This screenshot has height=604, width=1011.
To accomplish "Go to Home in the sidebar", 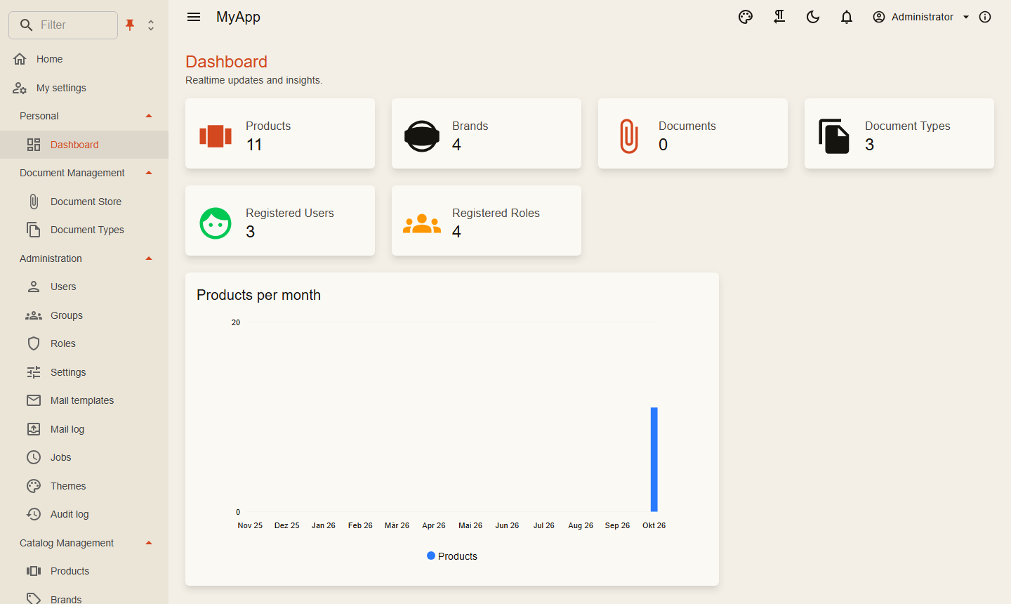I will pos(84,59).
